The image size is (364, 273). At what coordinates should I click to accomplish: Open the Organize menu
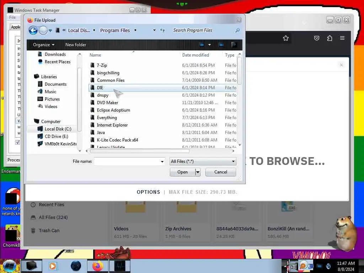pyautogui.click(x=43, y=44)
